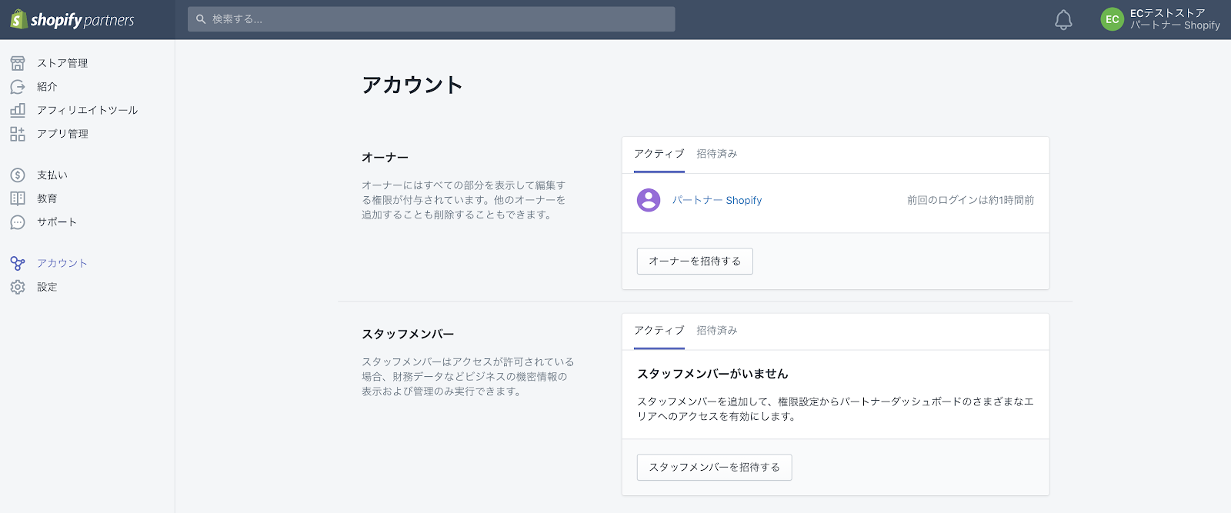1231x513 pixels.
Task: Select the アフィリエイトツール chart icon
Action: pos(18,110)
